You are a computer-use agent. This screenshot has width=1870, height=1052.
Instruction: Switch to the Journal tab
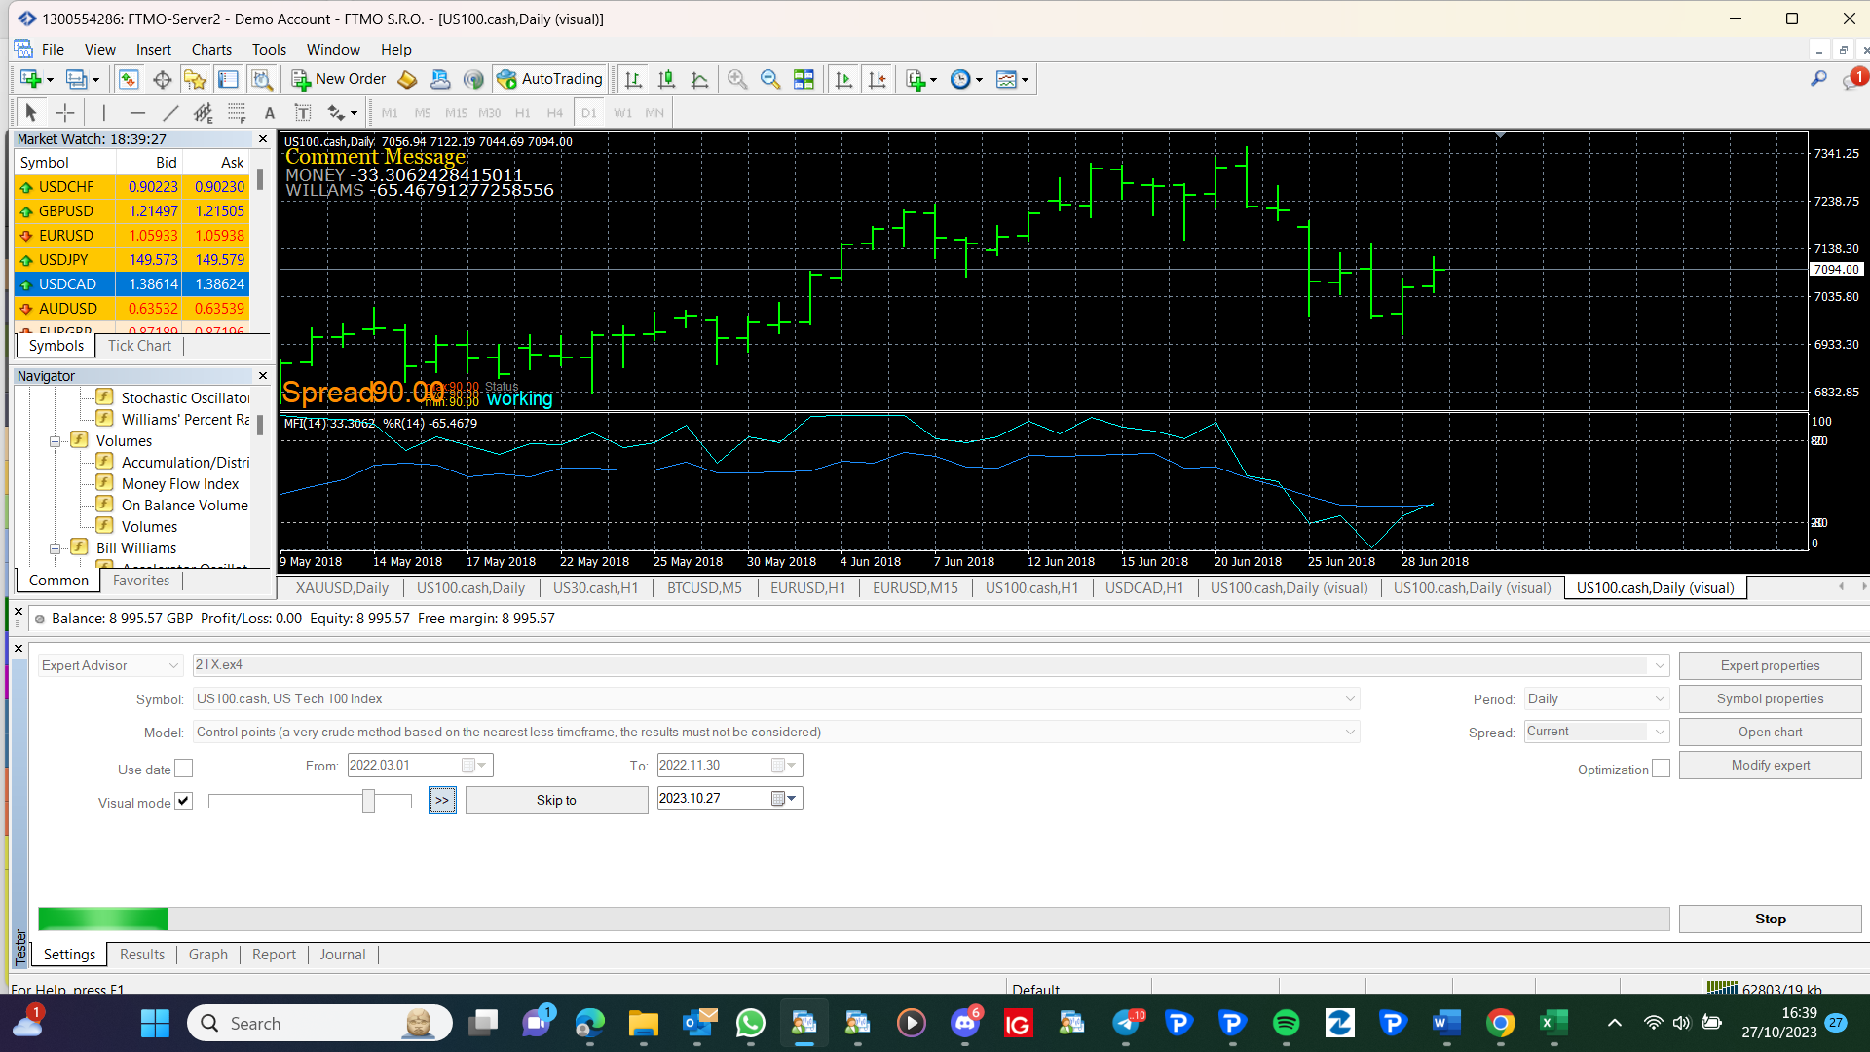tap(343, 955)
